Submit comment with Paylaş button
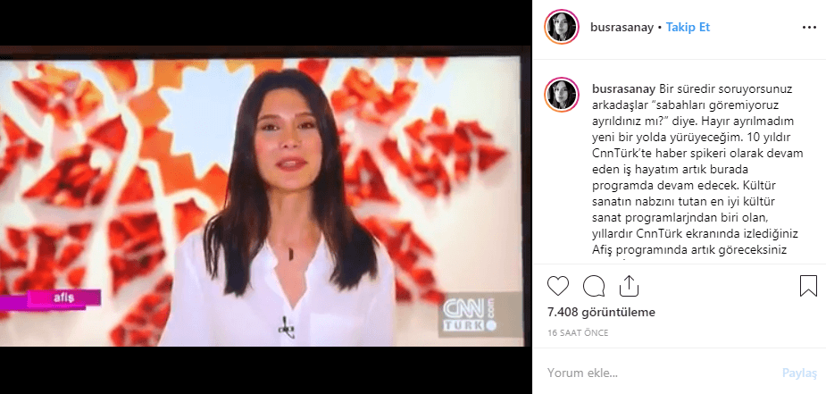 click(x=799, y=373)
